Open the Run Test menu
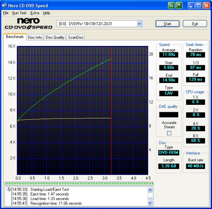This screenshot has width=212, height=209. click(19, 13)
